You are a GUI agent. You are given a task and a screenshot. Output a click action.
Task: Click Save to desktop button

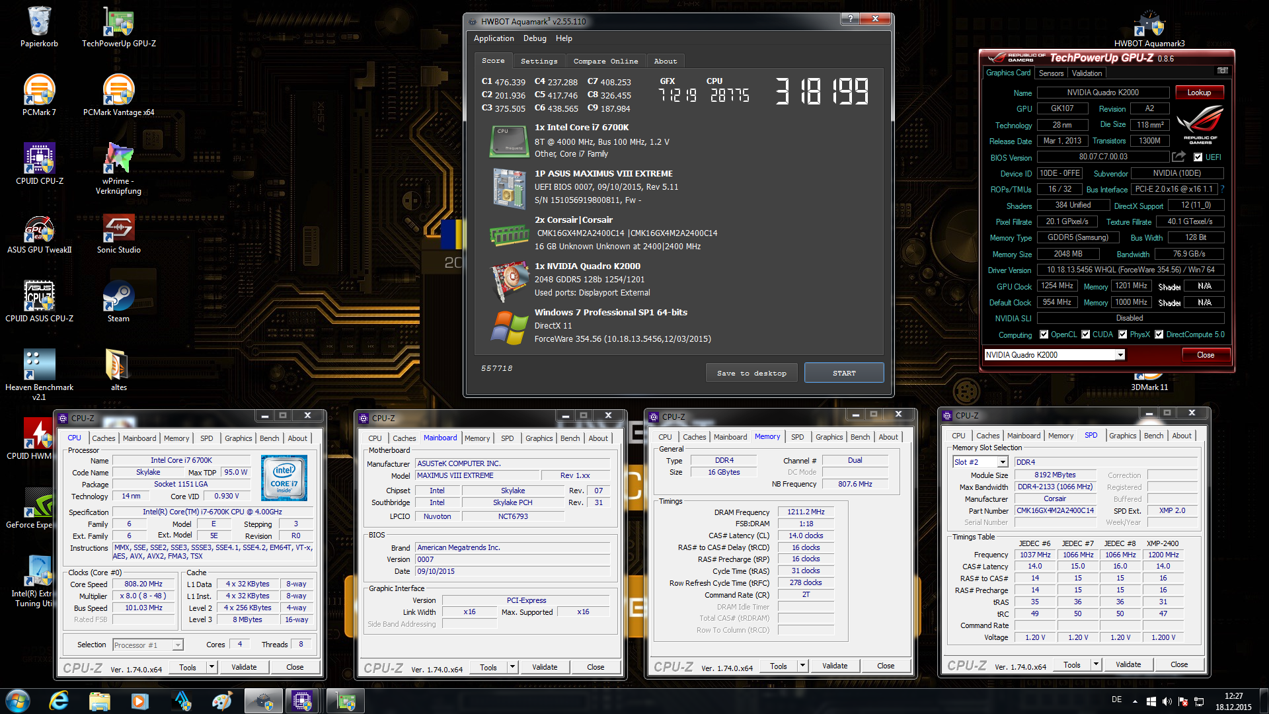[751, 373]
